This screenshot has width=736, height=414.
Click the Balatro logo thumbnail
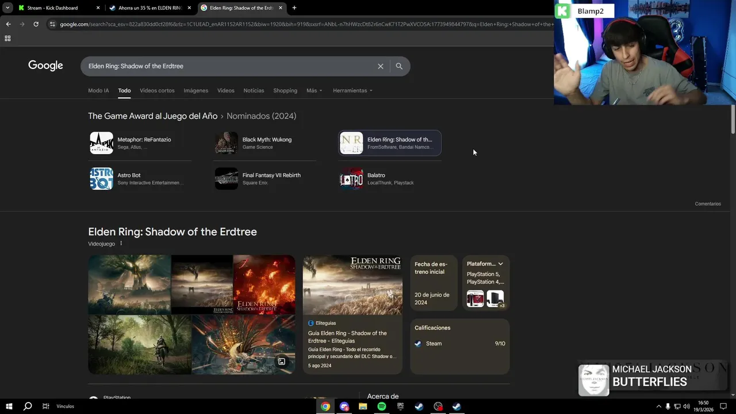pos(351,179)
